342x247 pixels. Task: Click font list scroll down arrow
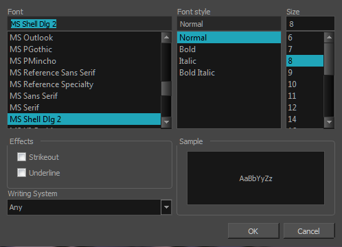pos(166,122)
